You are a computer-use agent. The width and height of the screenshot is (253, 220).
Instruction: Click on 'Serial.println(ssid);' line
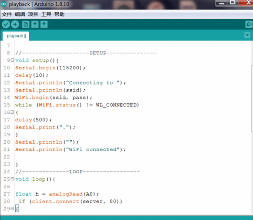50,90
